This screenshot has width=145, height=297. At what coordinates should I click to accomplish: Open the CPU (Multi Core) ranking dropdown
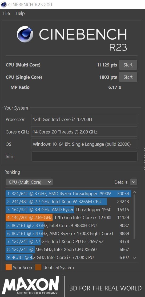[x=29, y=182]
